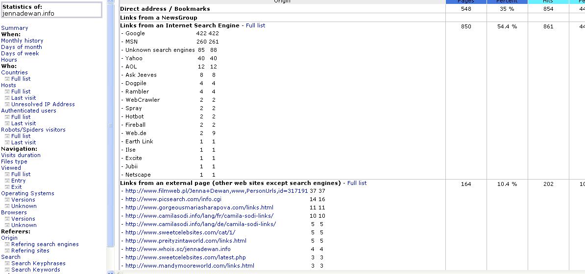Open the whois.sc/jennadewan.info link

click(178, 249)
